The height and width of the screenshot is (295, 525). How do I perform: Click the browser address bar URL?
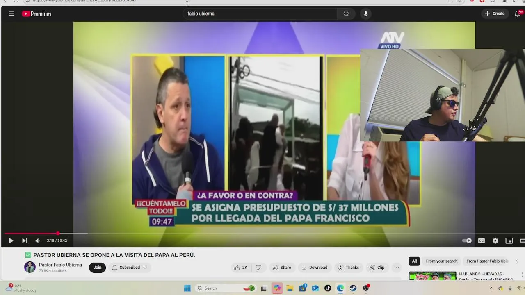coord(84,1)
